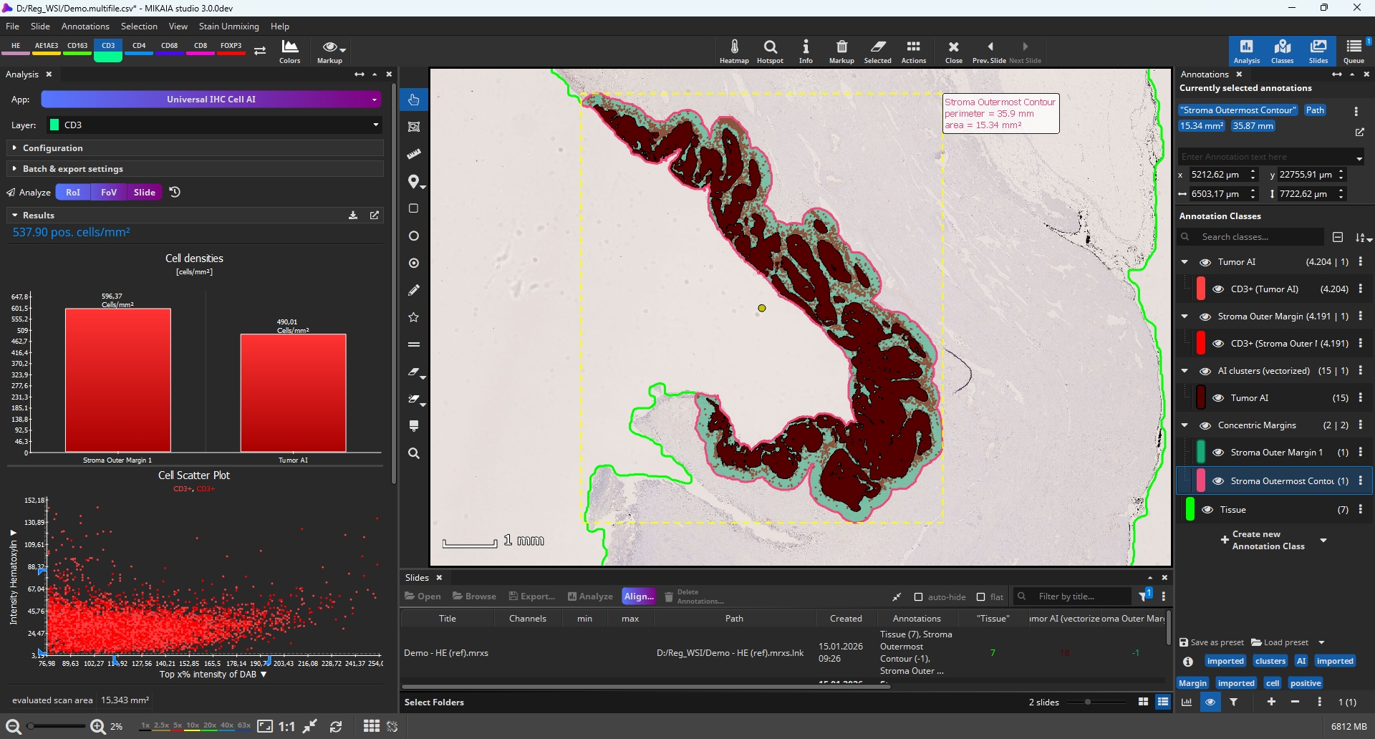1375x739 pixels.
Task: Open the Layer dropdown showing CD3
Action: [375, 125]
